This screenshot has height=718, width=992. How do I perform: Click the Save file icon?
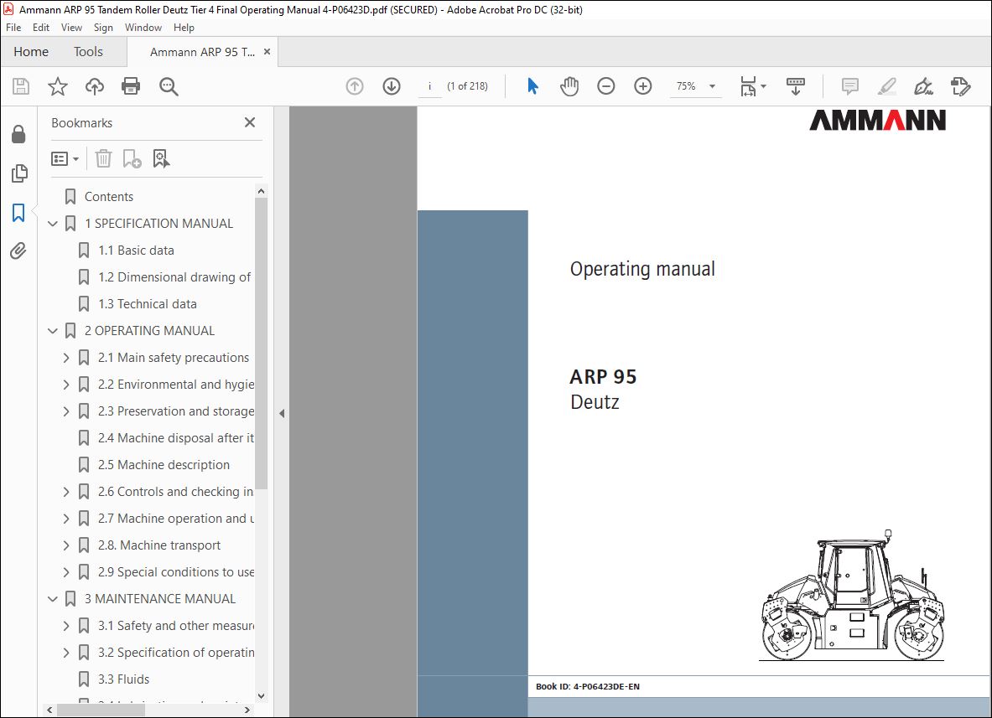21,86
